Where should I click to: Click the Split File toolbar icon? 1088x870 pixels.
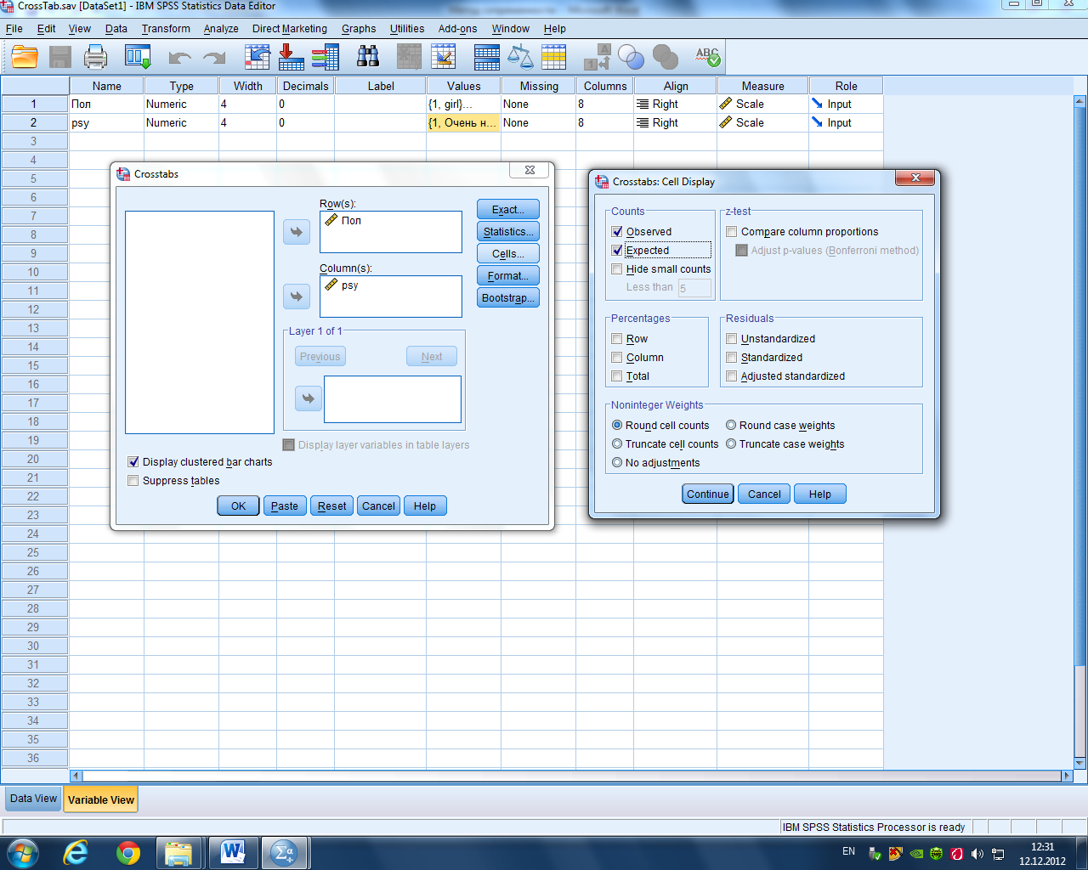tap(487, 58)
